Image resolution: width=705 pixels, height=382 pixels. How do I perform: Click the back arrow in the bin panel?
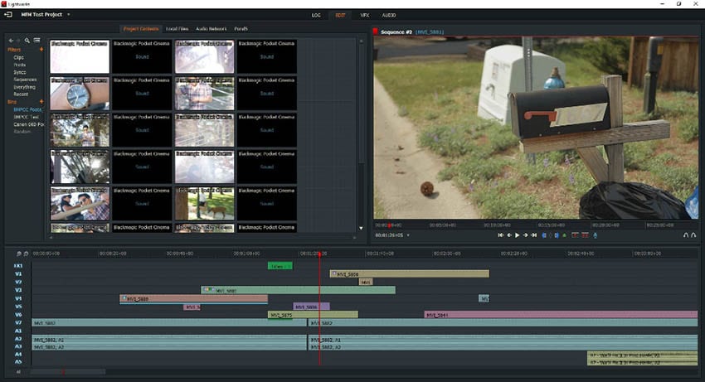(12, 41)
